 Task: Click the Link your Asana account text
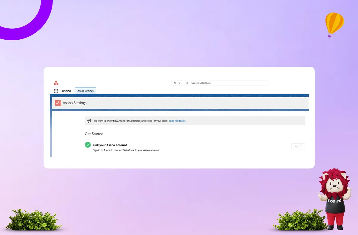pyautogui.click(x=110, y=145)
